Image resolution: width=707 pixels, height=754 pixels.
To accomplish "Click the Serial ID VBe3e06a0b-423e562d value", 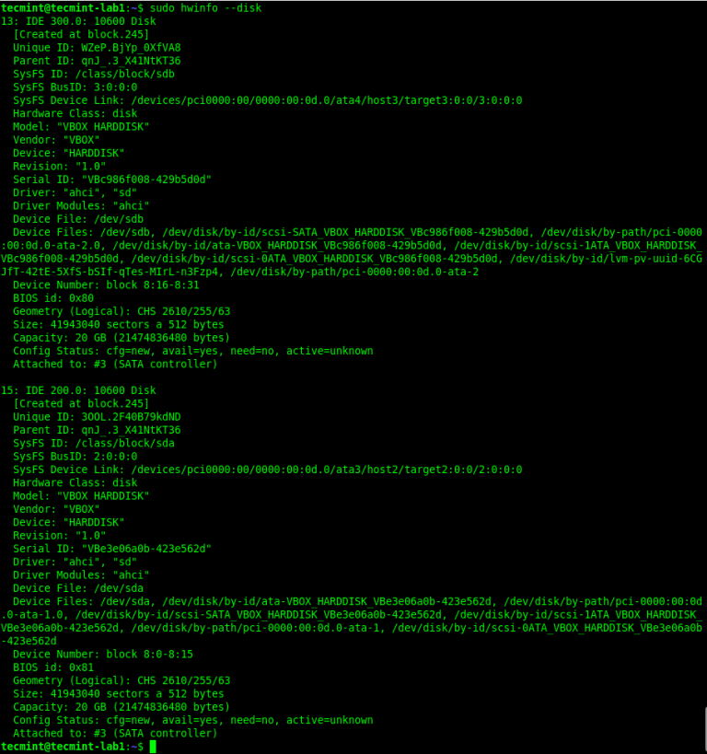I will tap(146, 549).
